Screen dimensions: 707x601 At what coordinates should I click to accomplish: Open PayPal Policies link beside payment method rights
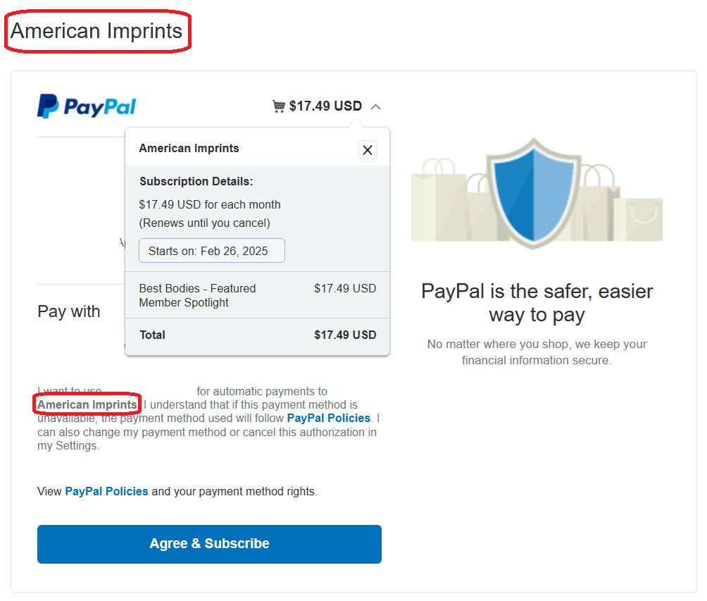click(106, 491)
